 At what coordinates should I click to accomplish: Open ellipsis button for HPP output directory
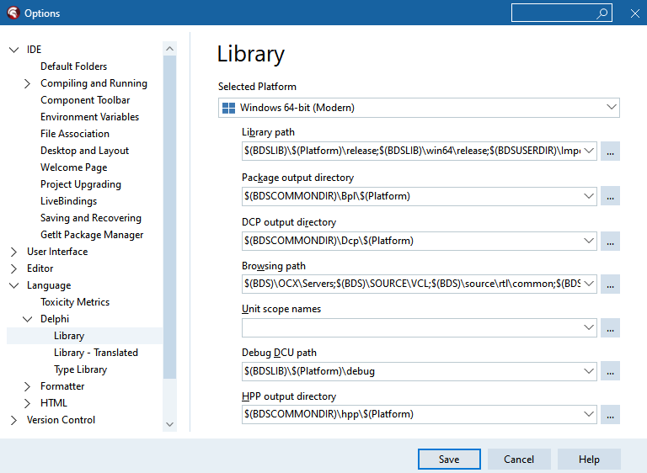click(x=610, y=414)
